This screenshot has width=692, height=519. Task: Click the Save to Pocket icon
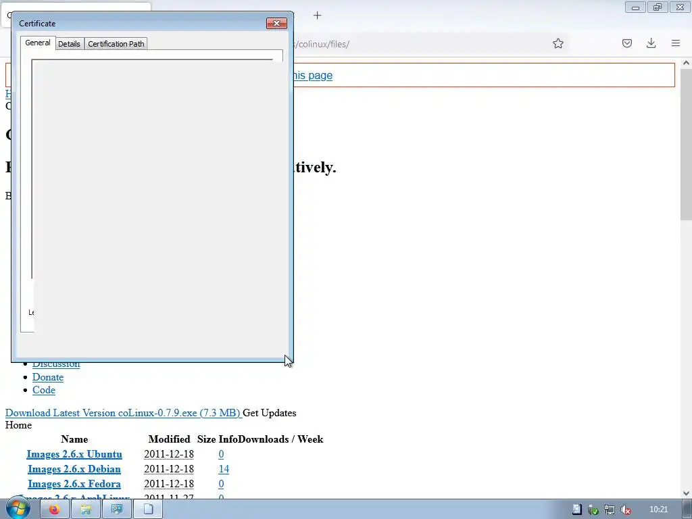tap(626, 43)
